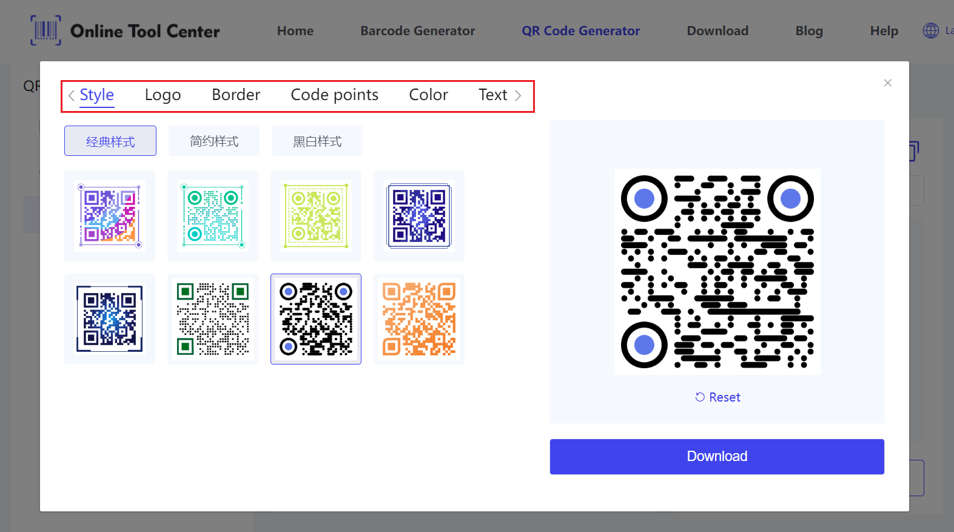
Task: Click the right chevron after Text tab
Action: 518,95
